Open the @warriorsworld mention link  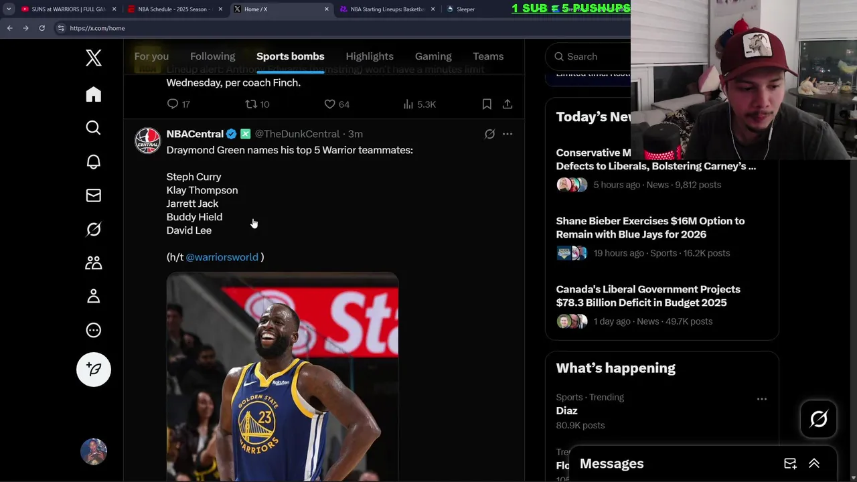(x=222, y=257)
